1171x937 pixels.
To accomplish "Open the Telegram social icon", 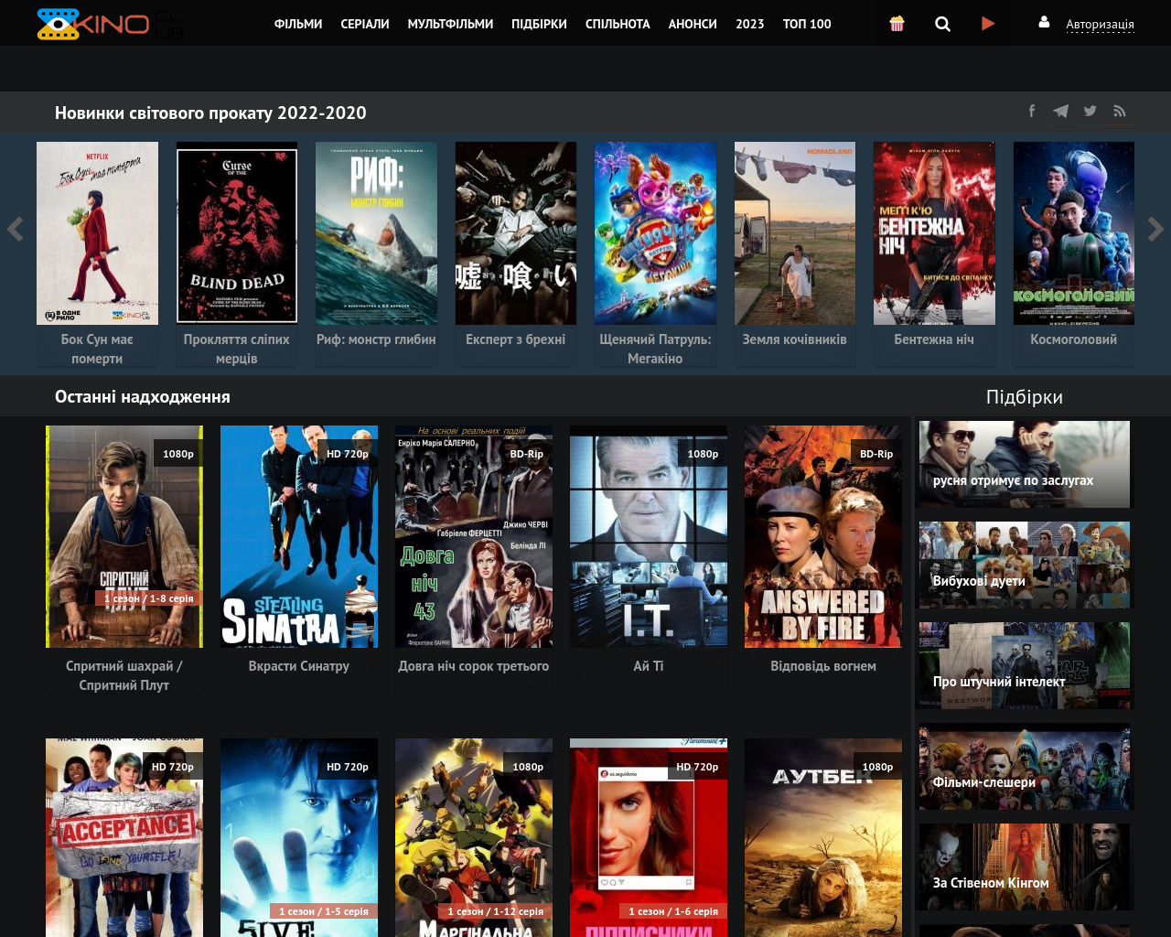I will (1061, 111).
